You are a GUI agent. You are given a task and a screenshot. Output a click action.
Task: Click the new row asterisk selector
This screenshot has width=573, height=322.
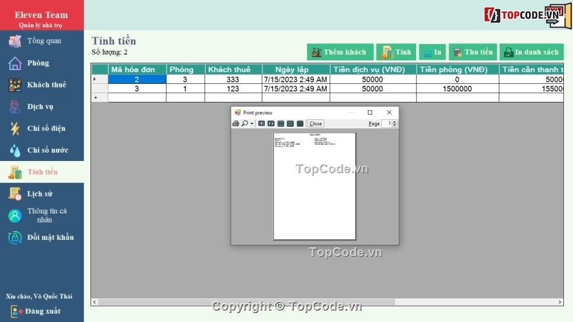click(x=100, y=98)
